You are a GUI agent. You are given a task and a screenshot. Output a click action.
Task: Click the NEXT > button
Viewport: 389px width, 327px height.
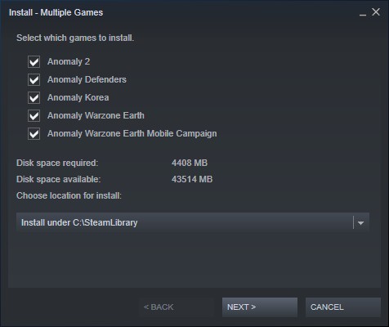[x=260, y=307]
